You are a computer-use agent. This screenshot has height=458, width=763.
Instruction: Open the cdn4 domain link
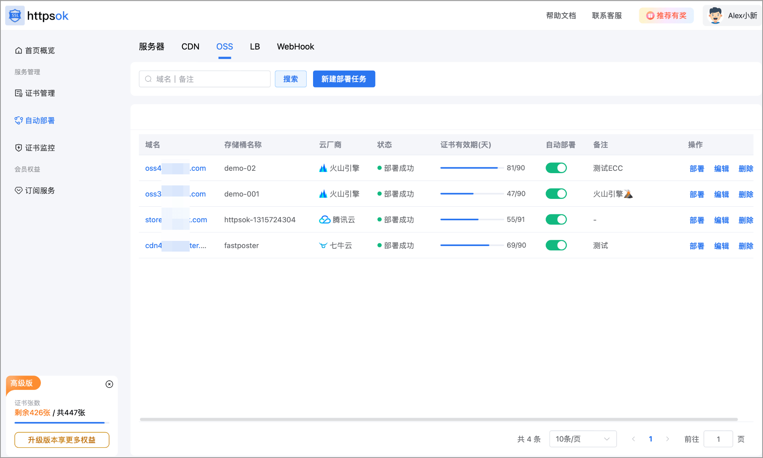(x=176, y=245)
